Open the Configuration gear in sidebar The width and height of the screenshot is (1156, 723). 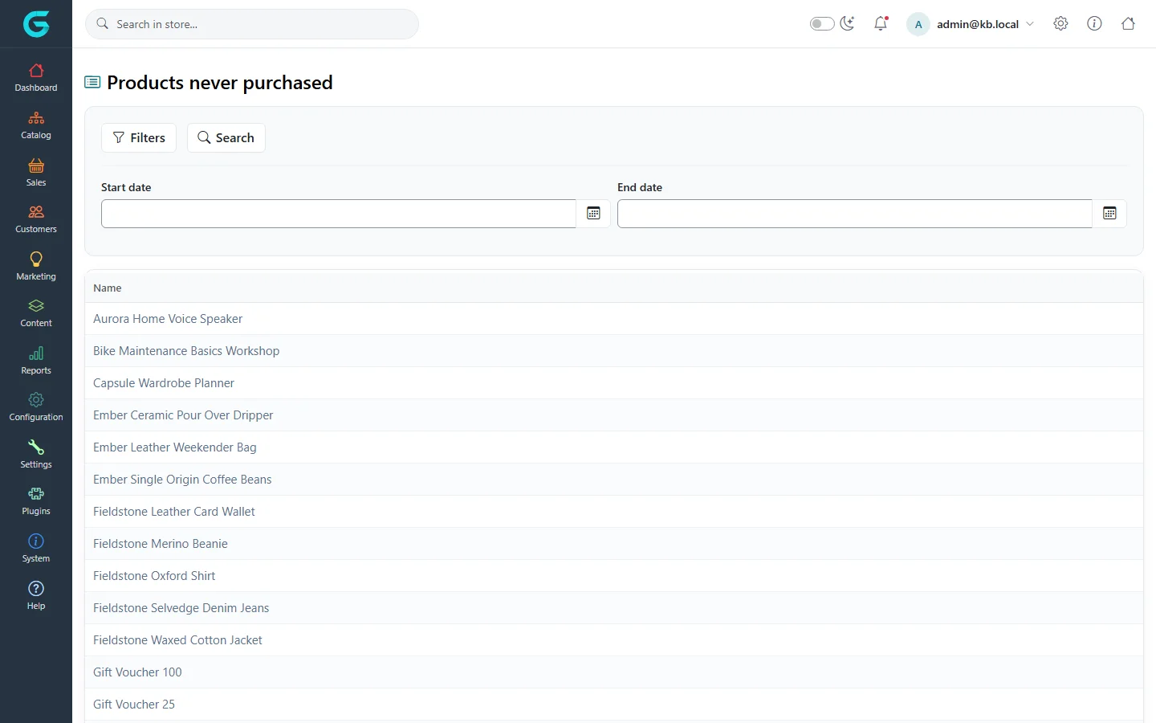pyautogui.click(x=36, y=400)
